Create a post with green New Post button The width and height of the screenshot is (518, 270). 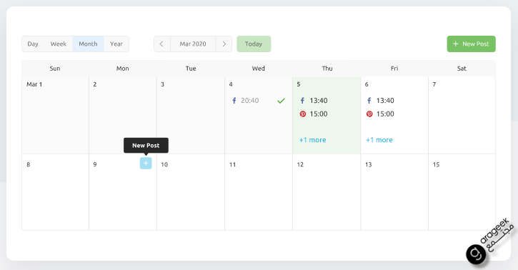click(471, 44)
